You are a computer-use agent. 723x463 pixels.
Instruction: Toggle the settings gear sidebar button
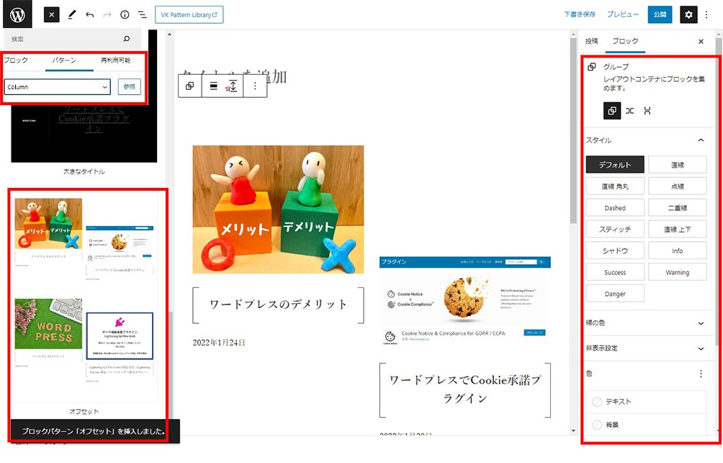pyautogui.click(x=689, y=14)
